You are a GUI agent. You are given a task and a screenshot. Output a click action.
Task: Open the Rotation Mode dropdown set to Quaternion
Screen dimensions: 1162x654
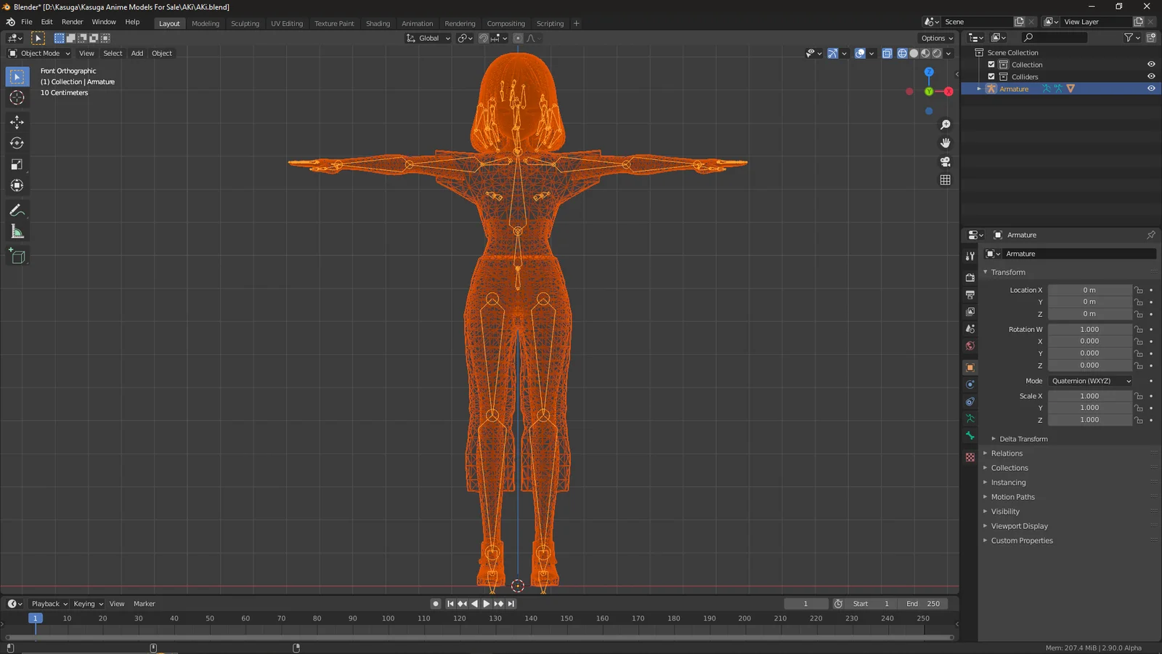(1089, 381)
